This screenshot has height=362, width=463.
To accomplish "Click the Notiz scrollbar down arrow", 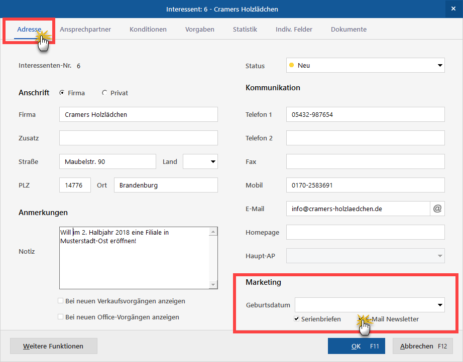I will pyautogui.click(x=213, y=284).
